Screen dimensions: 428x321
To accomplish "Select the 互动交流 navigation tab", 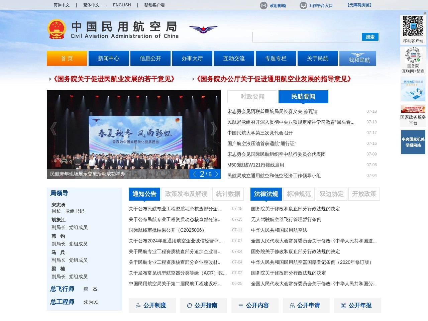I will pyautogui.click(x=234, y=58).
